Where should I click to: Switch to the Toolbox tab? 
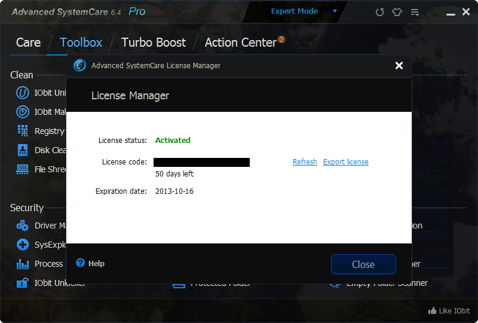(81, 42)
